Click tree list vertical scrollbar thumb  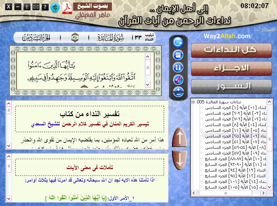tap(270, 139)
